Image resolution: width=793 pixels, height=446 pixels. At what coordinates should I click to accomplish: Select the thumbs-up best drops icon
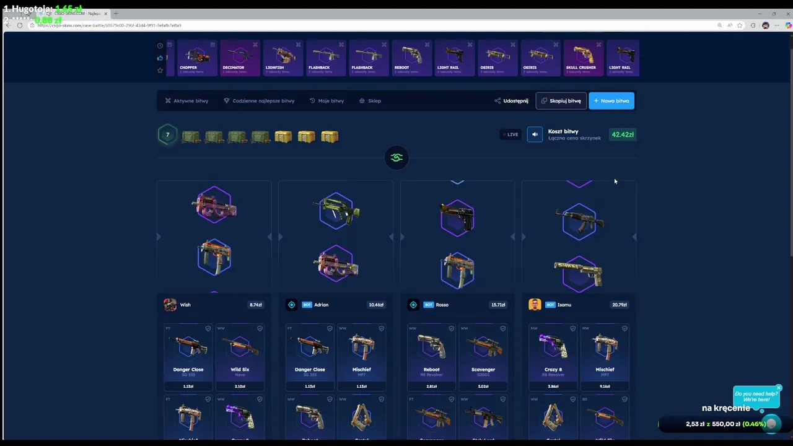[160, 58]
